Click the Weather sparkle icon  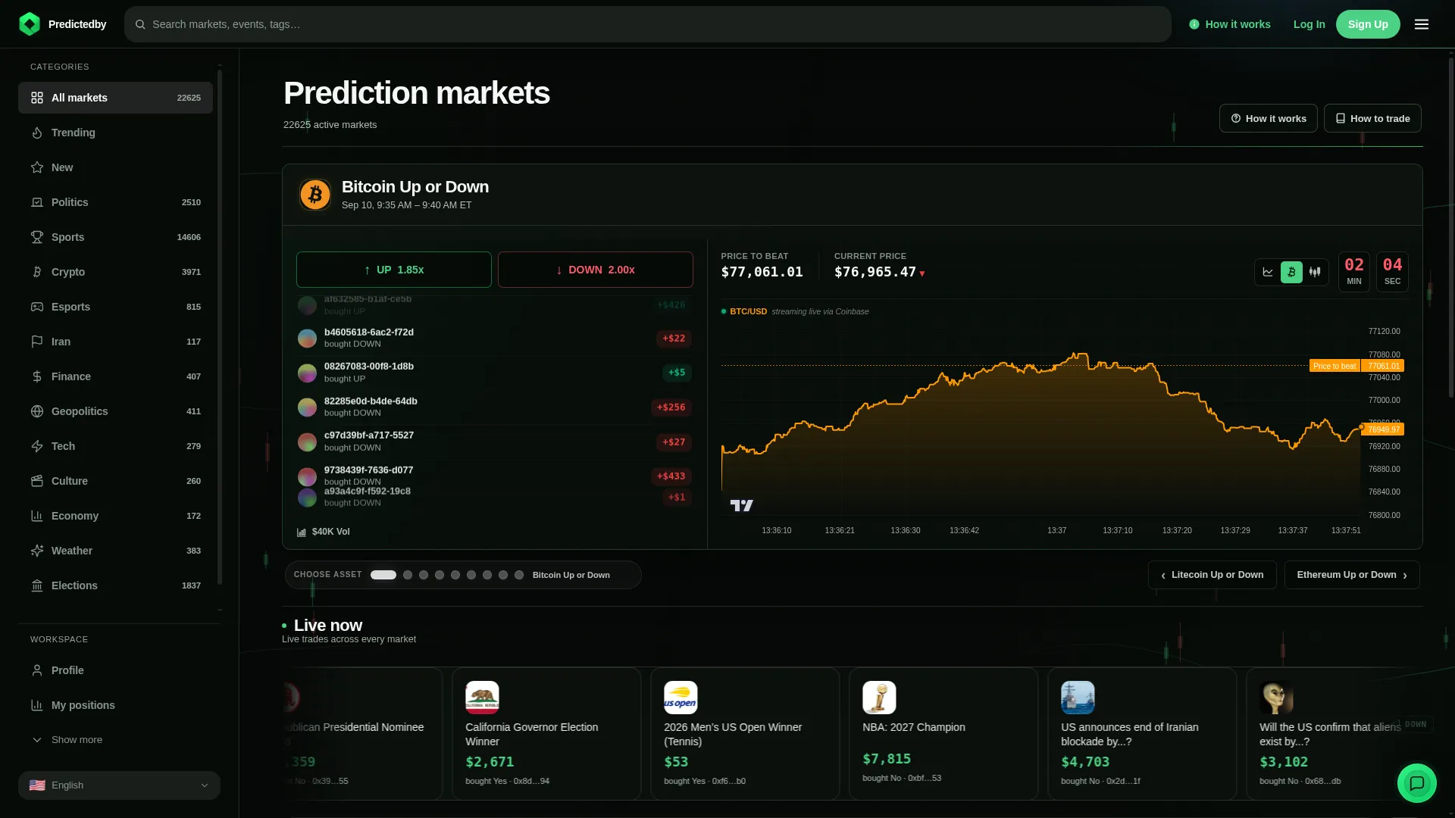coord(37,551)
